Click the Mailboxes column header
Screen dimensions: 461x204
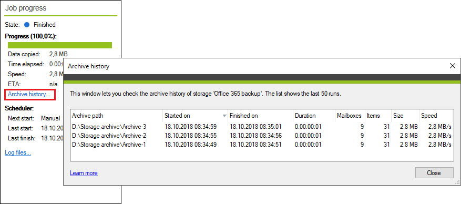[x=350, y=116]
